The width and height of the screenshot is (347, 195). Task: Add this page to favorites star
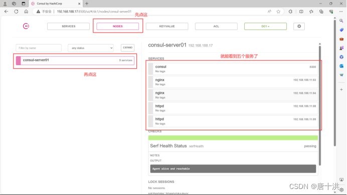(278, 12)
